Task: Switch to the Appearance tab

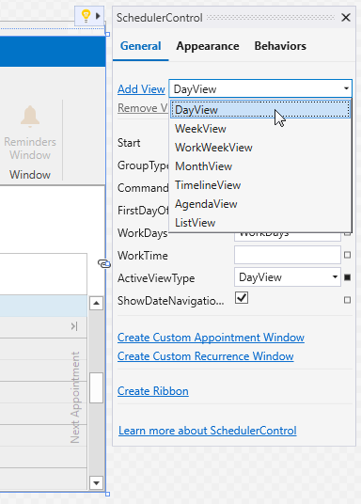Action: [208, 46]
